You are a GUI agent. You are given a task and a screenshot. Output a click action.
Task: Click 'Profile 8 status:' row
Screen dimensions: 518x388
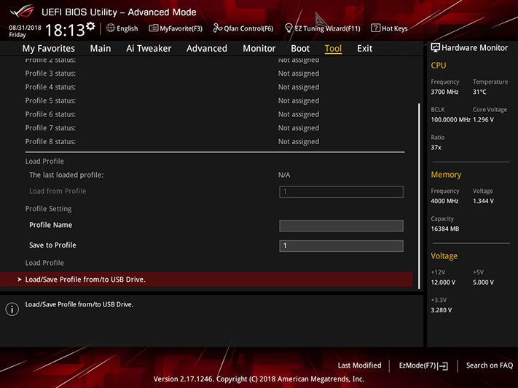point(215,142)
